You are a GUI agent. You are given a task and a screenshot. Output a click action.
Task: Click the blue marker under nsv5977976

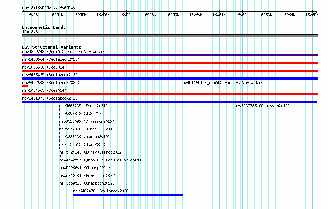60,133
